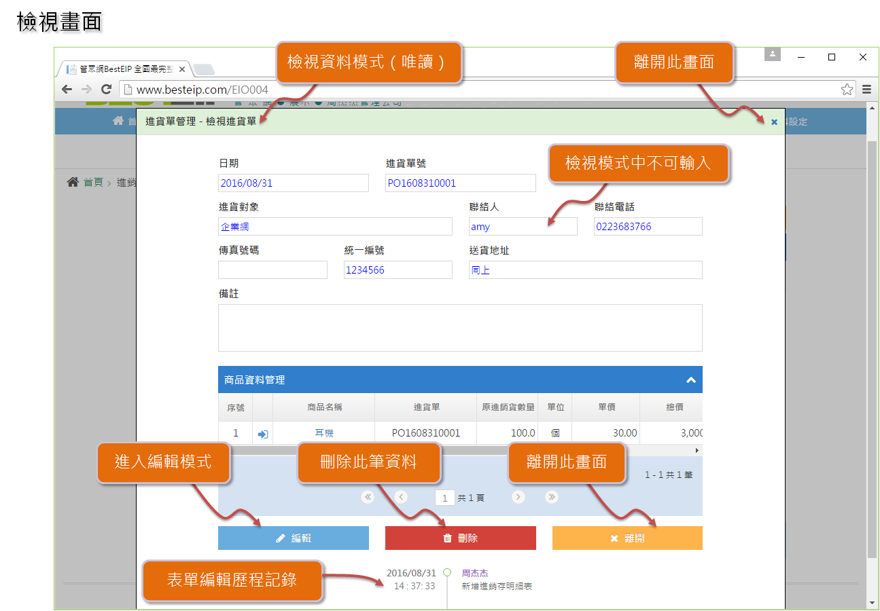Bookmark the page using the star icon
Screen dimensions: 880x611
pos(847,90)
